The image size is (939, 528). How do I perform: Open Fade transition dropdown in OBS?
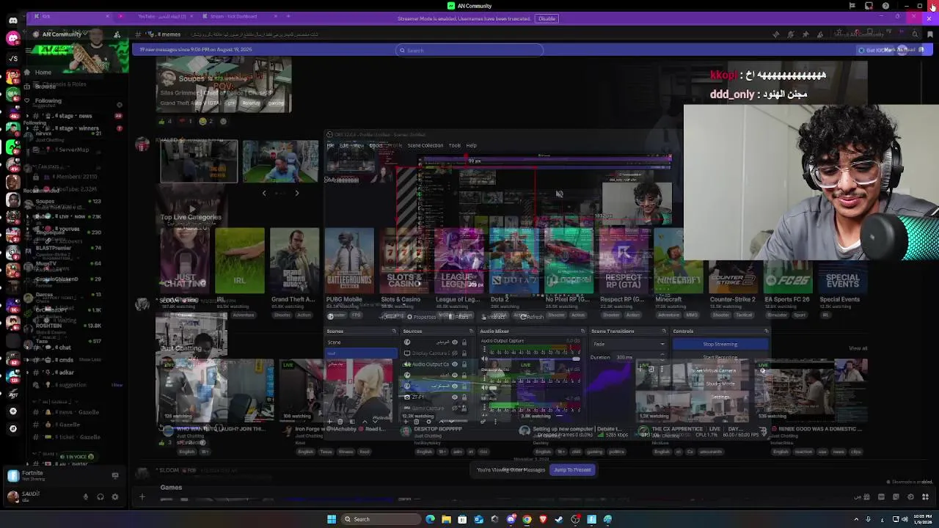click(x=629, y=344)
